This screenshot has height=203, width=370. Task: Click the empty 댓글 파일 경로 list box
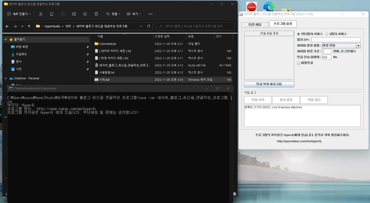269,58
